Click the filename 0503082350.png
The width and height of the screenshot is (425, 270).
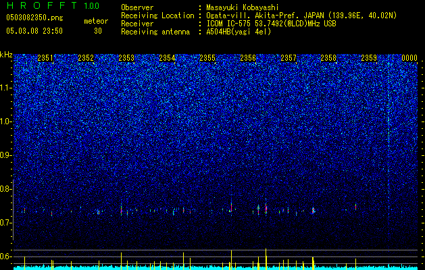coord(34,18)
